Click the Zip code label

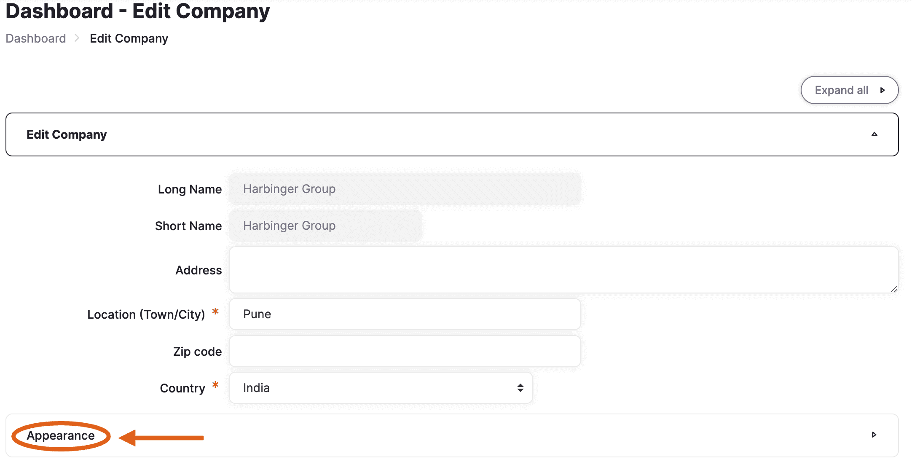pos(197,352)
